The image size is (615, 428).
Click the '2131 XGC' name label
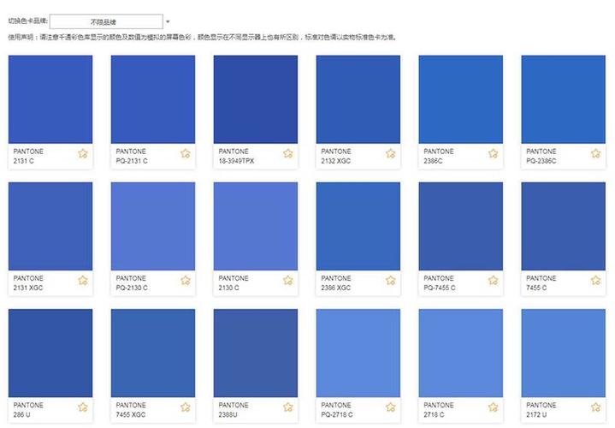28,288
